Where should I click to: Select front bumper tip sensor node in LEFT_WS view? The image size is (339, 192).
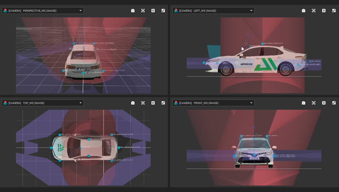(x=204, y=63)
